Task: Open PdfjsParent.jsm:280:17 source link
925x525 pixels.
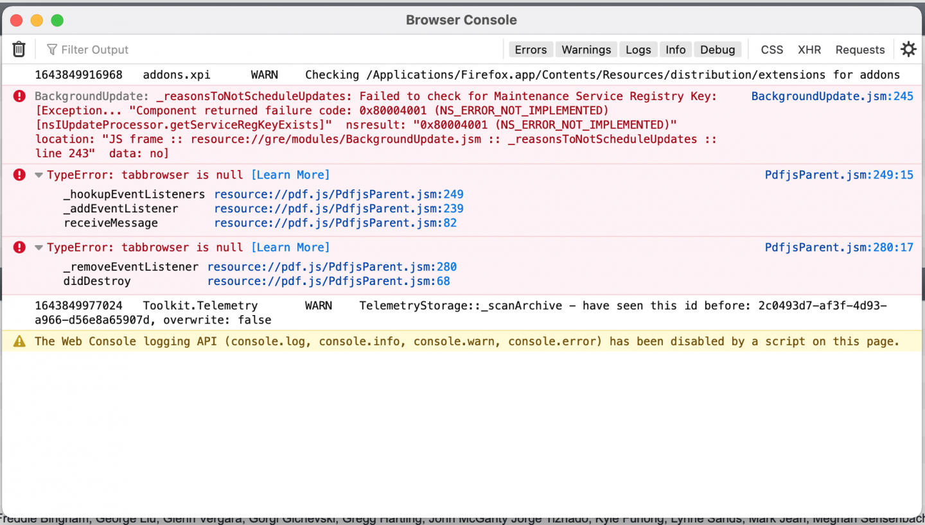Action: pos(839,247)
